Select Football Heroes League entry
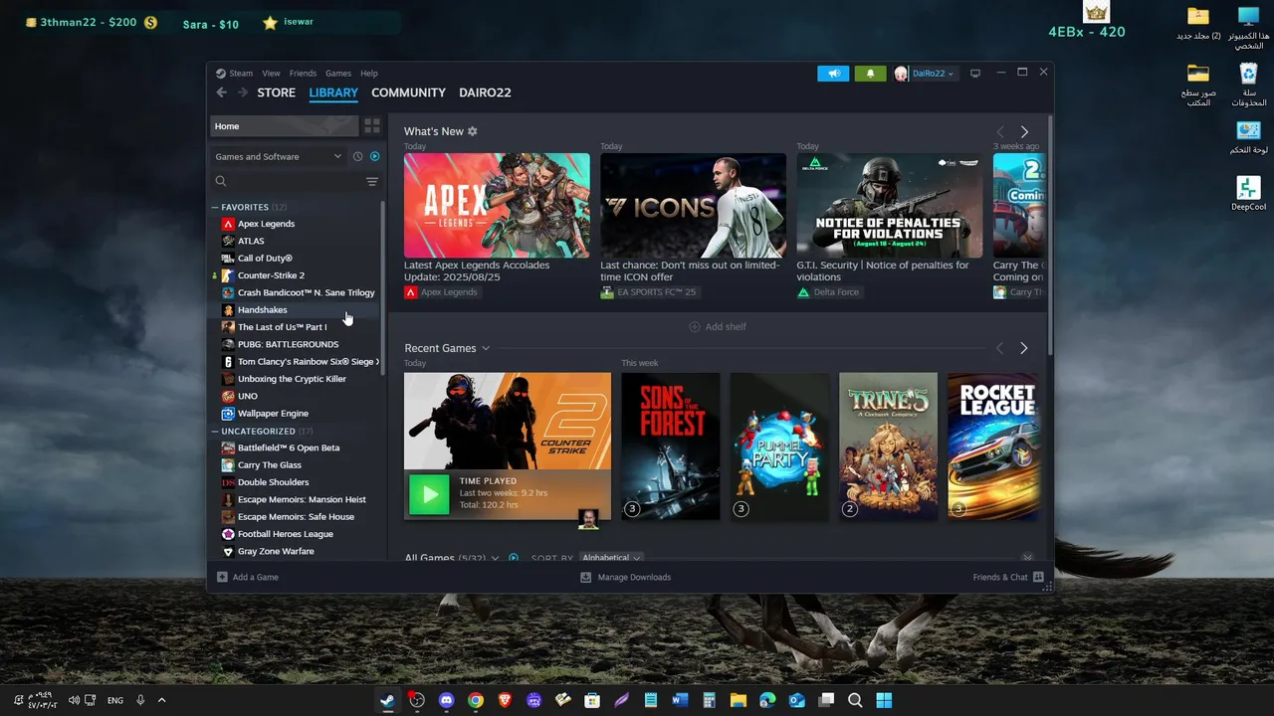 click(x=285, y=534)
